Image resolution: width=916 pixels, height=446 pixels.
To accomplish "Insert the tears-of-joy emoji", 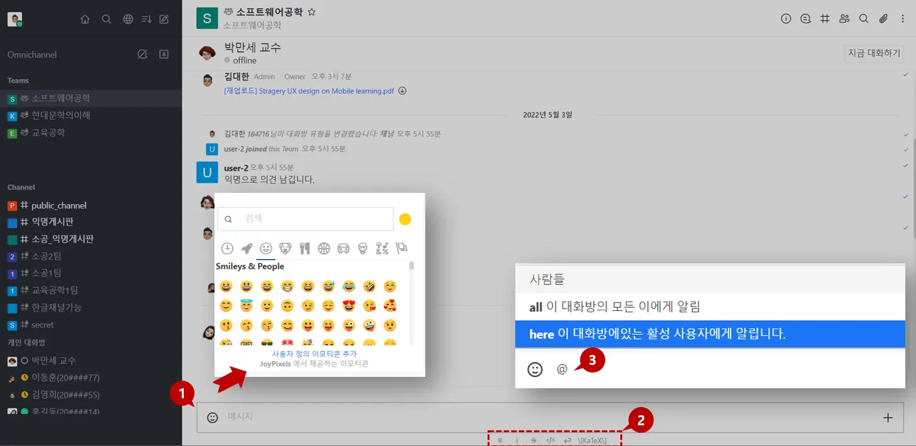I will click(349, 286).
